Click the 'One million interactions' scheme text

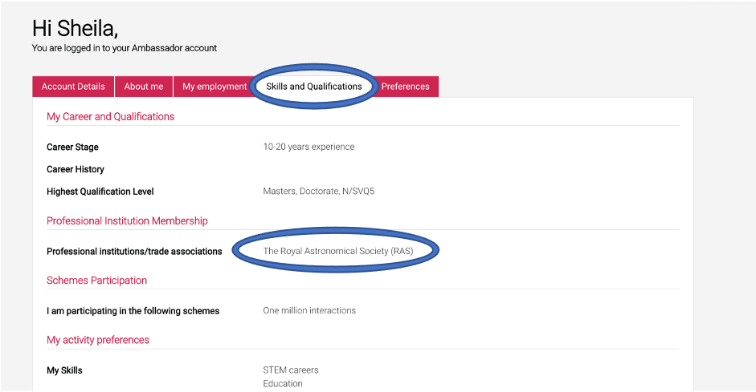pyautogui.click(x=309, y=310)
